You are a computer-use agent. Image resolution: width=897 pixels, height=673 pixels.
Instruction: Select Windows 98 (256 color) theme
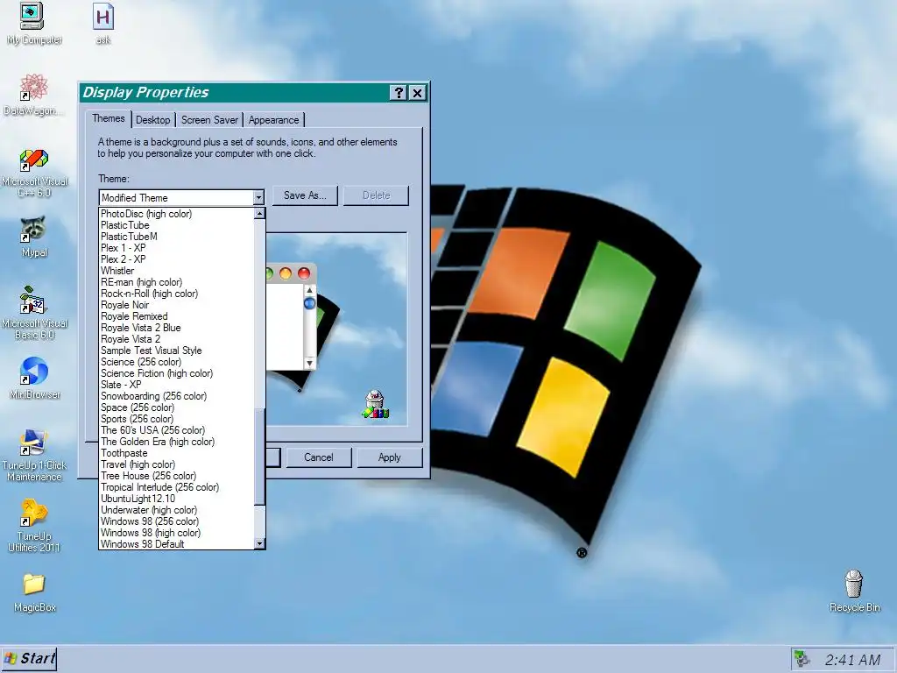pos(176,521)
